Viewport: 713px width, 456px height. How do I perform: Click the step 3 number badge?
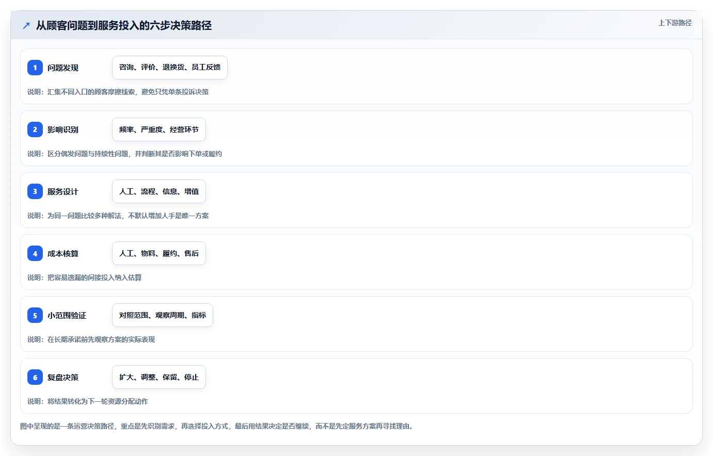coord(35,191)
